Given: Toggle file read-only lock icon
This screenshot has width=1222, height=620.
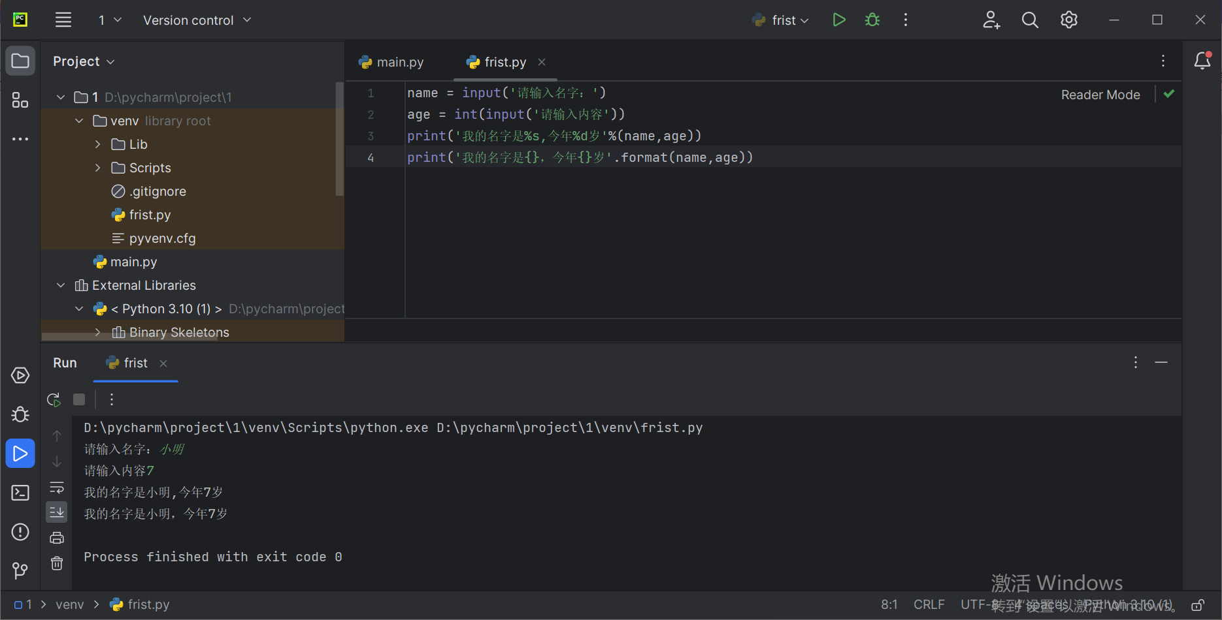Looking at the screenshot, I should 1198,605.
